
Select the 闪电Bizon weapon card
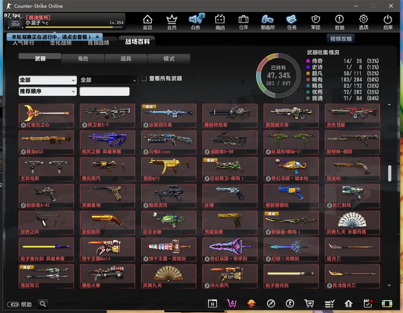[169, 142]
